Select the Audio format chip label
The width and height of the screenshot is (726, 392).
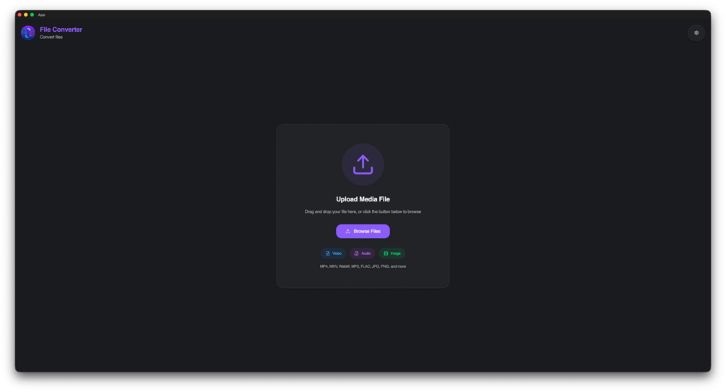(x=366, y=253)
